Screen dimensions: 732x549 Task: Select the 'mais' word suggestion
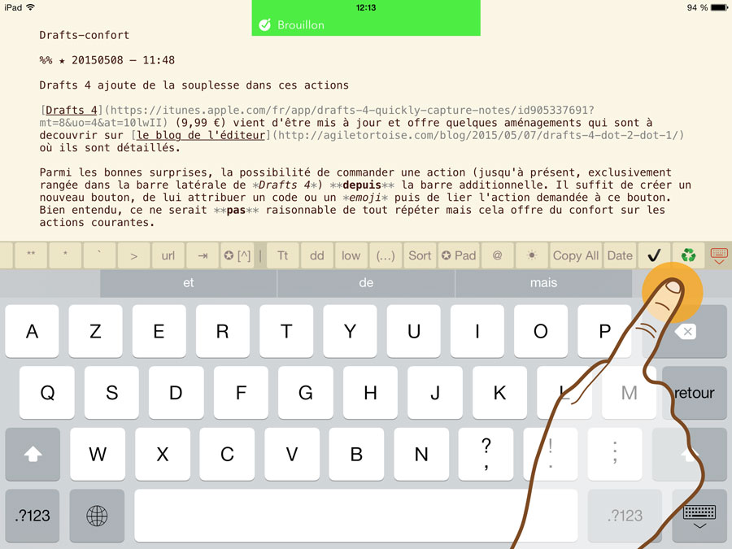(543, 283)
